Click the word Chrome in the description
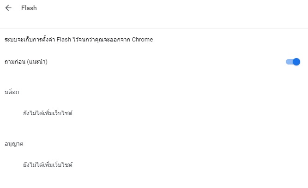The height and width of the screenshot is (188, 308). tap(143, 40)
